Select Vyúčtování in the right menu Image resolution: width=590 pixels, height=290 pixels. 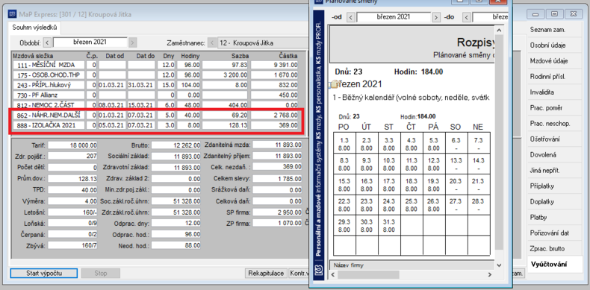(x=555, y=264)
